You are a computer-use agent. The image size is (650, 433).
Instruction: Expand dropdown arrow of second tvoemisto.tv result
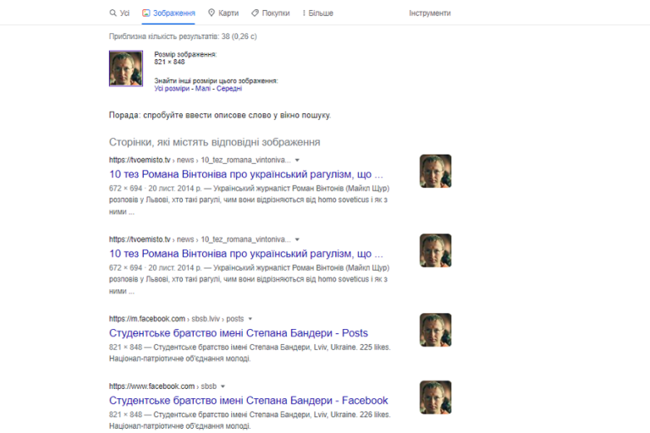pos(297,239)
